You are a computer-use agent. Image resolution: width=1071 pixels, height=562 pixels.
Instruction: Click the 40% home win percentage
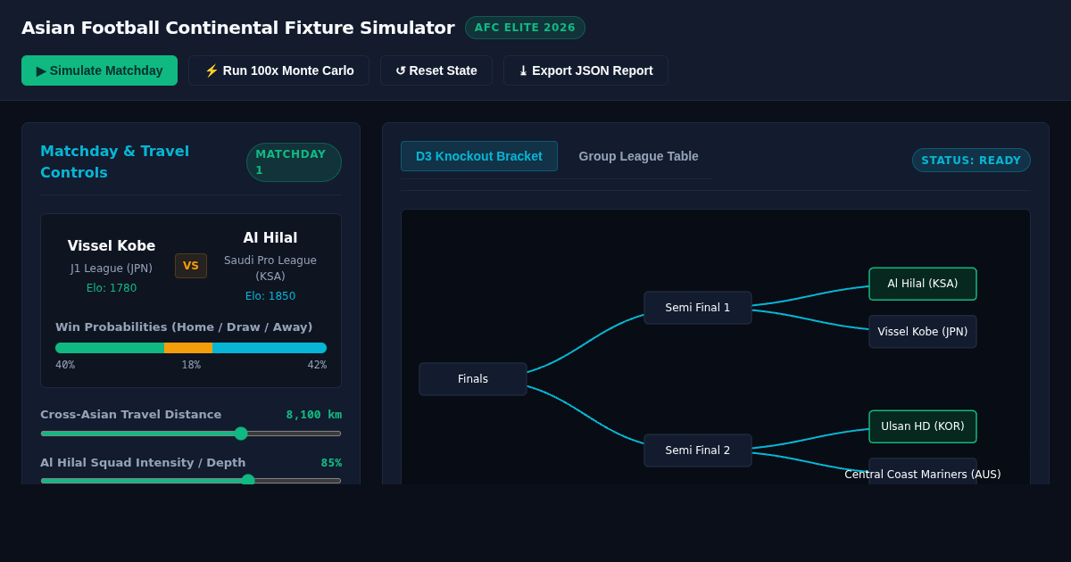65,365
